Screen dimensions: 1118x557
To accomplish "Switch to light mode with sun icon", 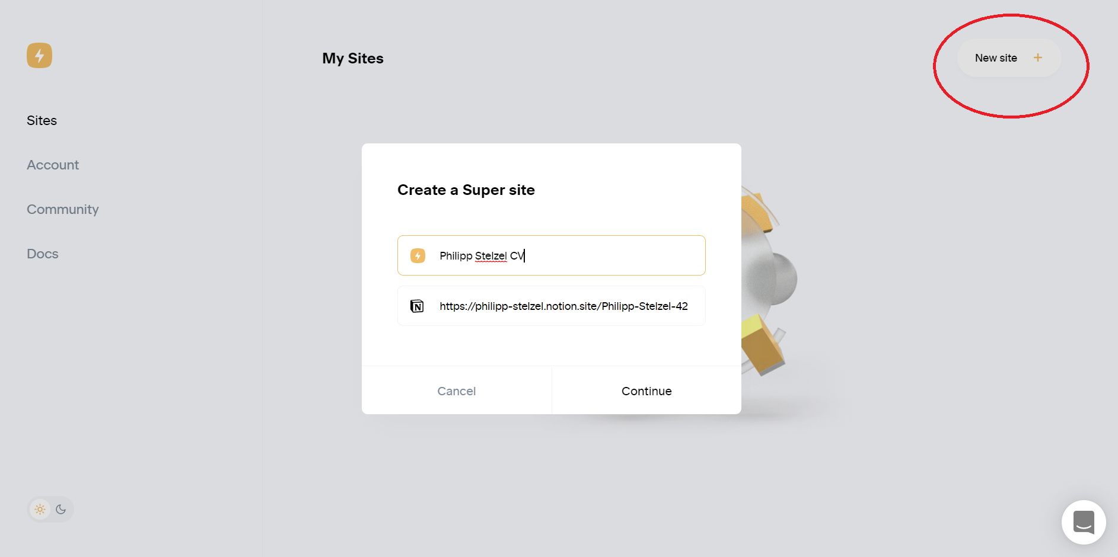I will coord(40,509).
